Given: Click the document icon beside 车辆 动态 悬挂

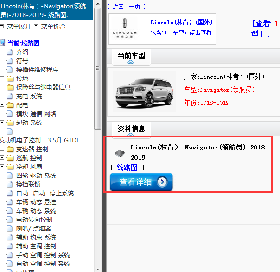Looking at the screenshot, I should (10, 202).
